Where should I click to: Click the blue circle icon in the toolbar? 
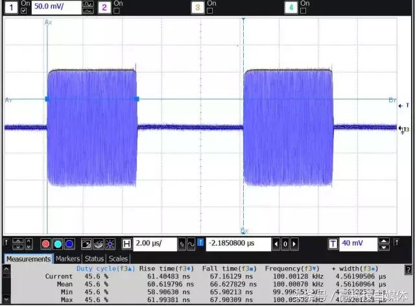tap(69, 244)
